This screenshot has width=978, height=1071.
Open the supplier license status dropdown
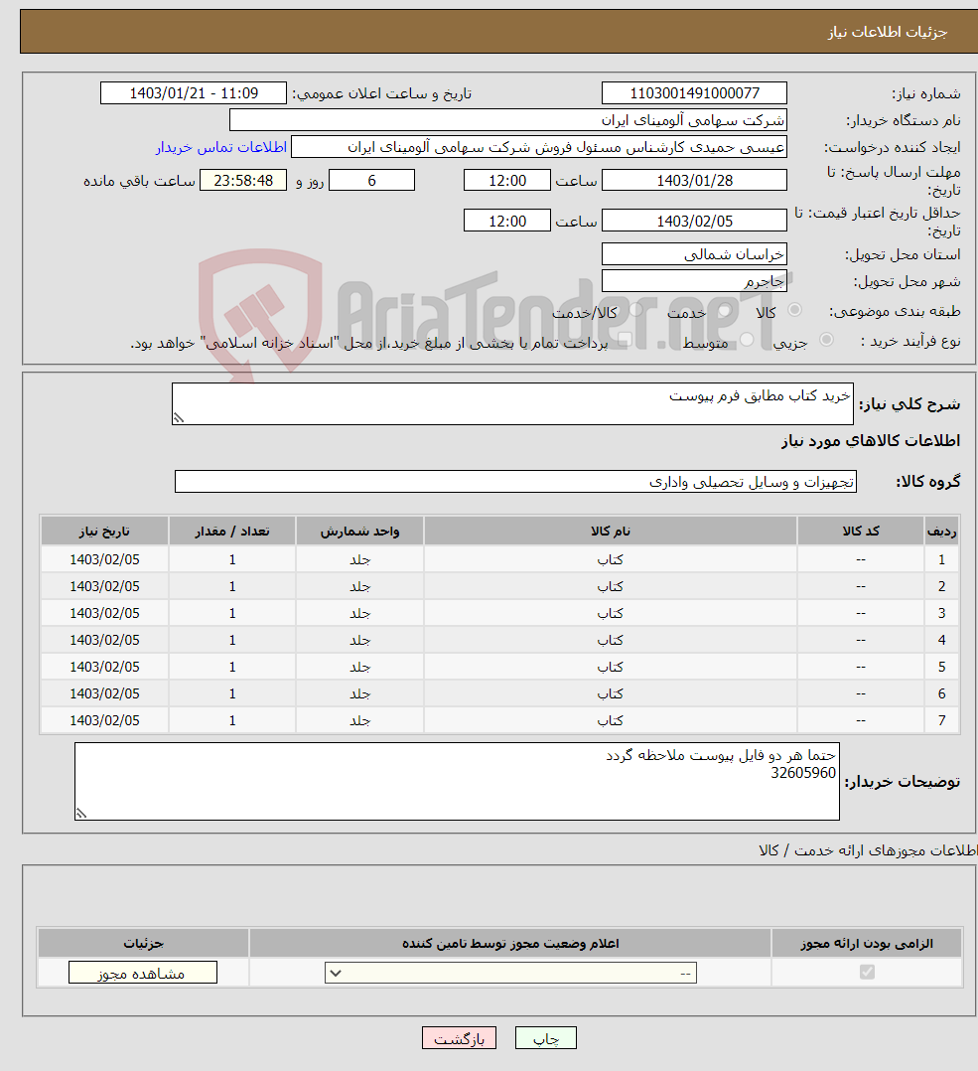click(x=510, y=973)
